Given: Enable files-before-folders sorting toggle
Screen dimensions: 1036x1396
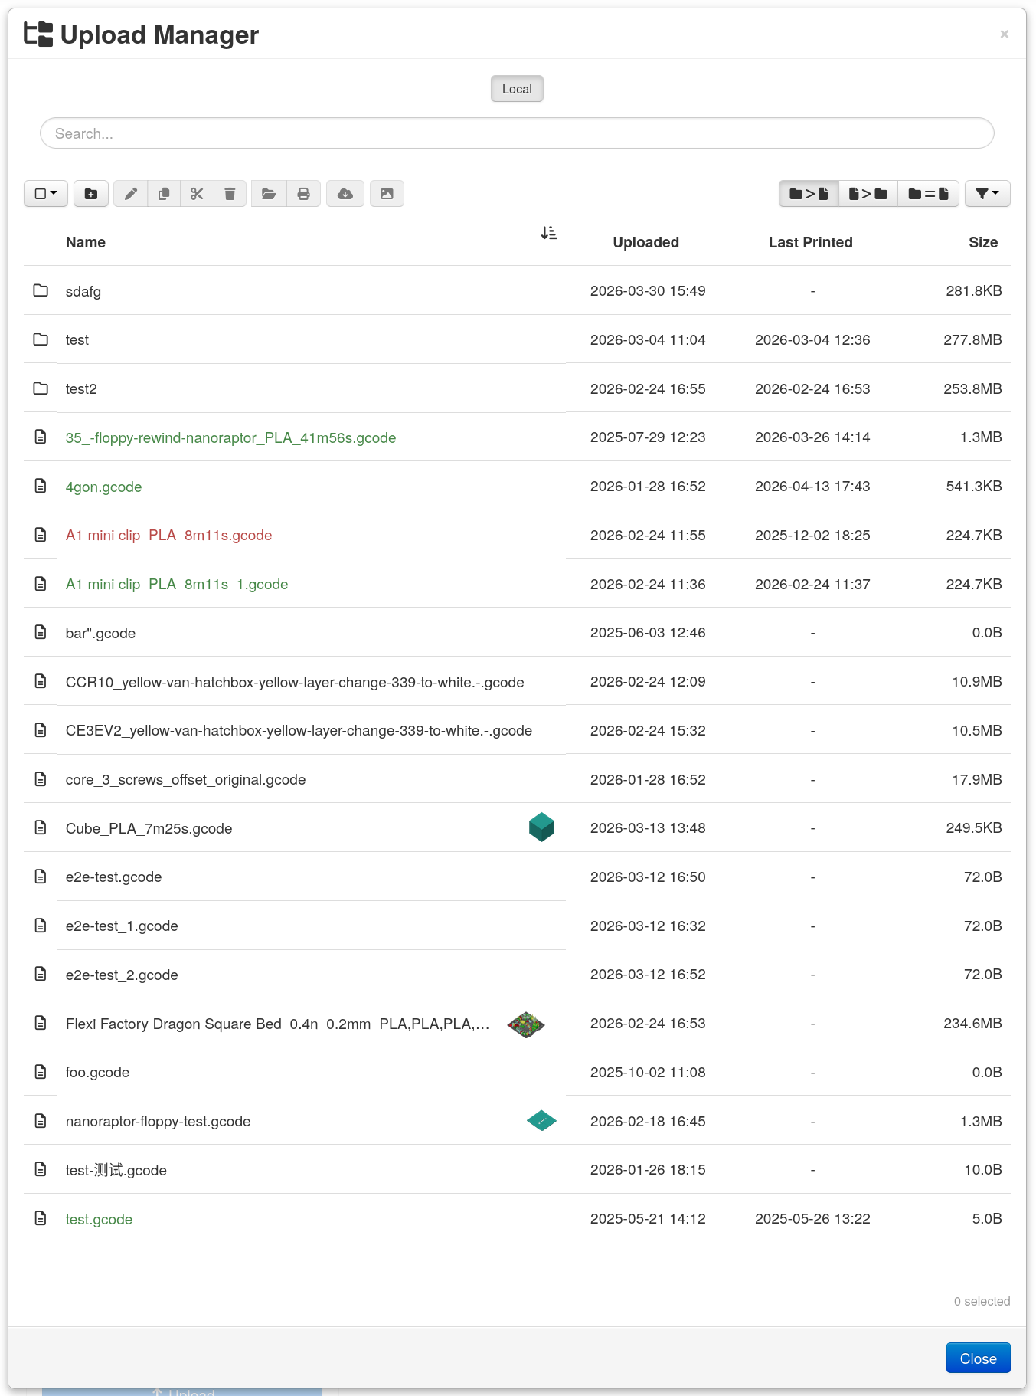Looking at the screenshot, I should (868, 194).
